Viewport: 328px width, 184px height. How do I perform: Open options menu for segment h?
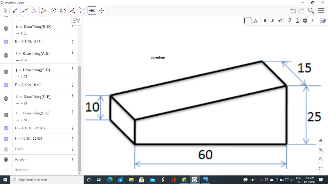tap(72, 26)
